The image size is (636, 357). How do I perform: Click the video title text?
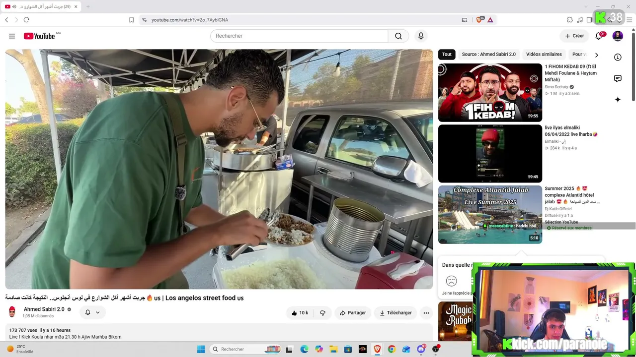(x=124, y=298)
